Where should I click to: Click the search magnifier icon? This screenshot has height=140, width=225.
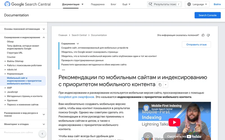point(150,4)
